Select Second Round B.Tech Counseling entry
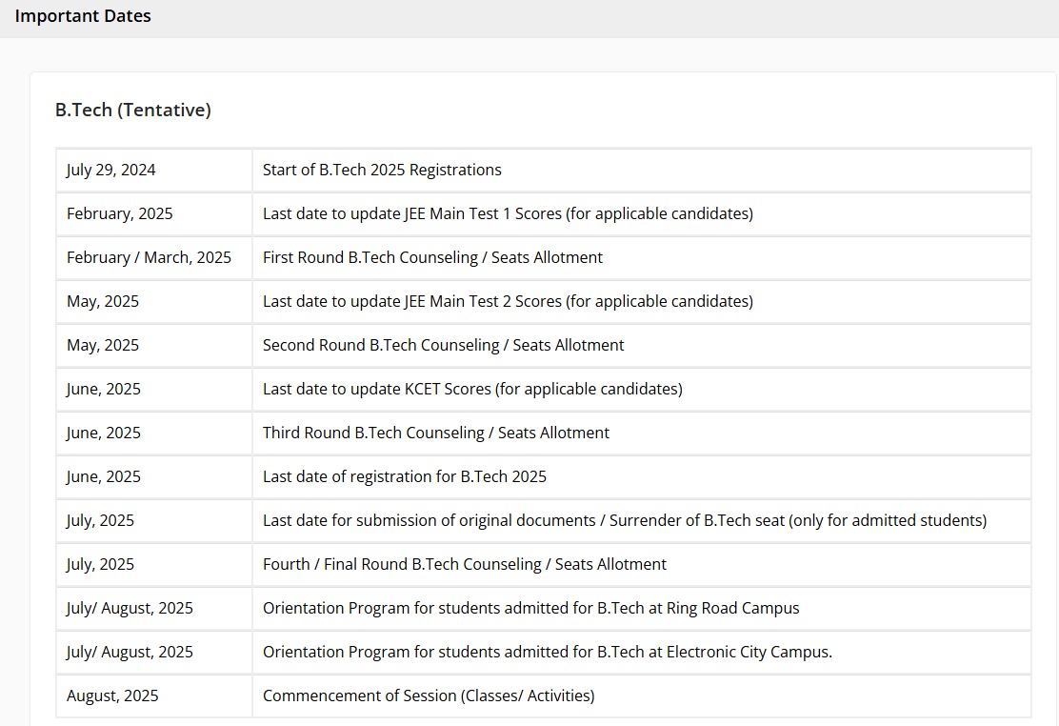Image resolution: width=1059 pixels, height=726 pixels. [443, 346]
